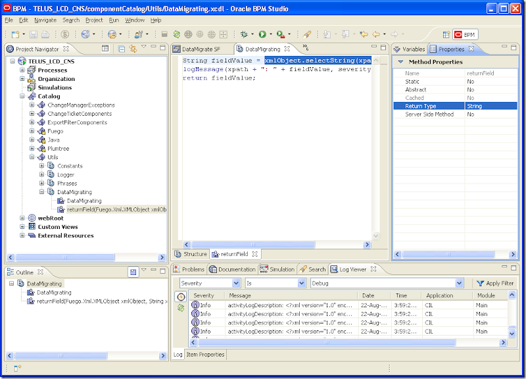Switch to the DataMigrate SF editor tab

(x=201, y=49)
